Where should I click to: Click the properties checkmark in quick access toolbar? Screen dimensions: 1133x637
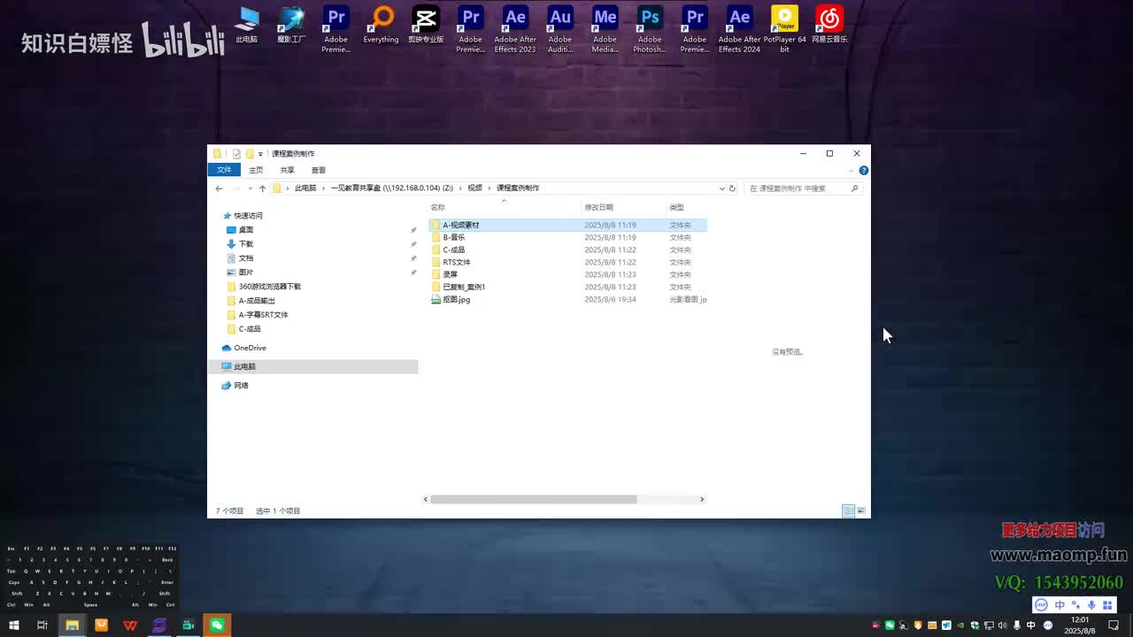236,154
